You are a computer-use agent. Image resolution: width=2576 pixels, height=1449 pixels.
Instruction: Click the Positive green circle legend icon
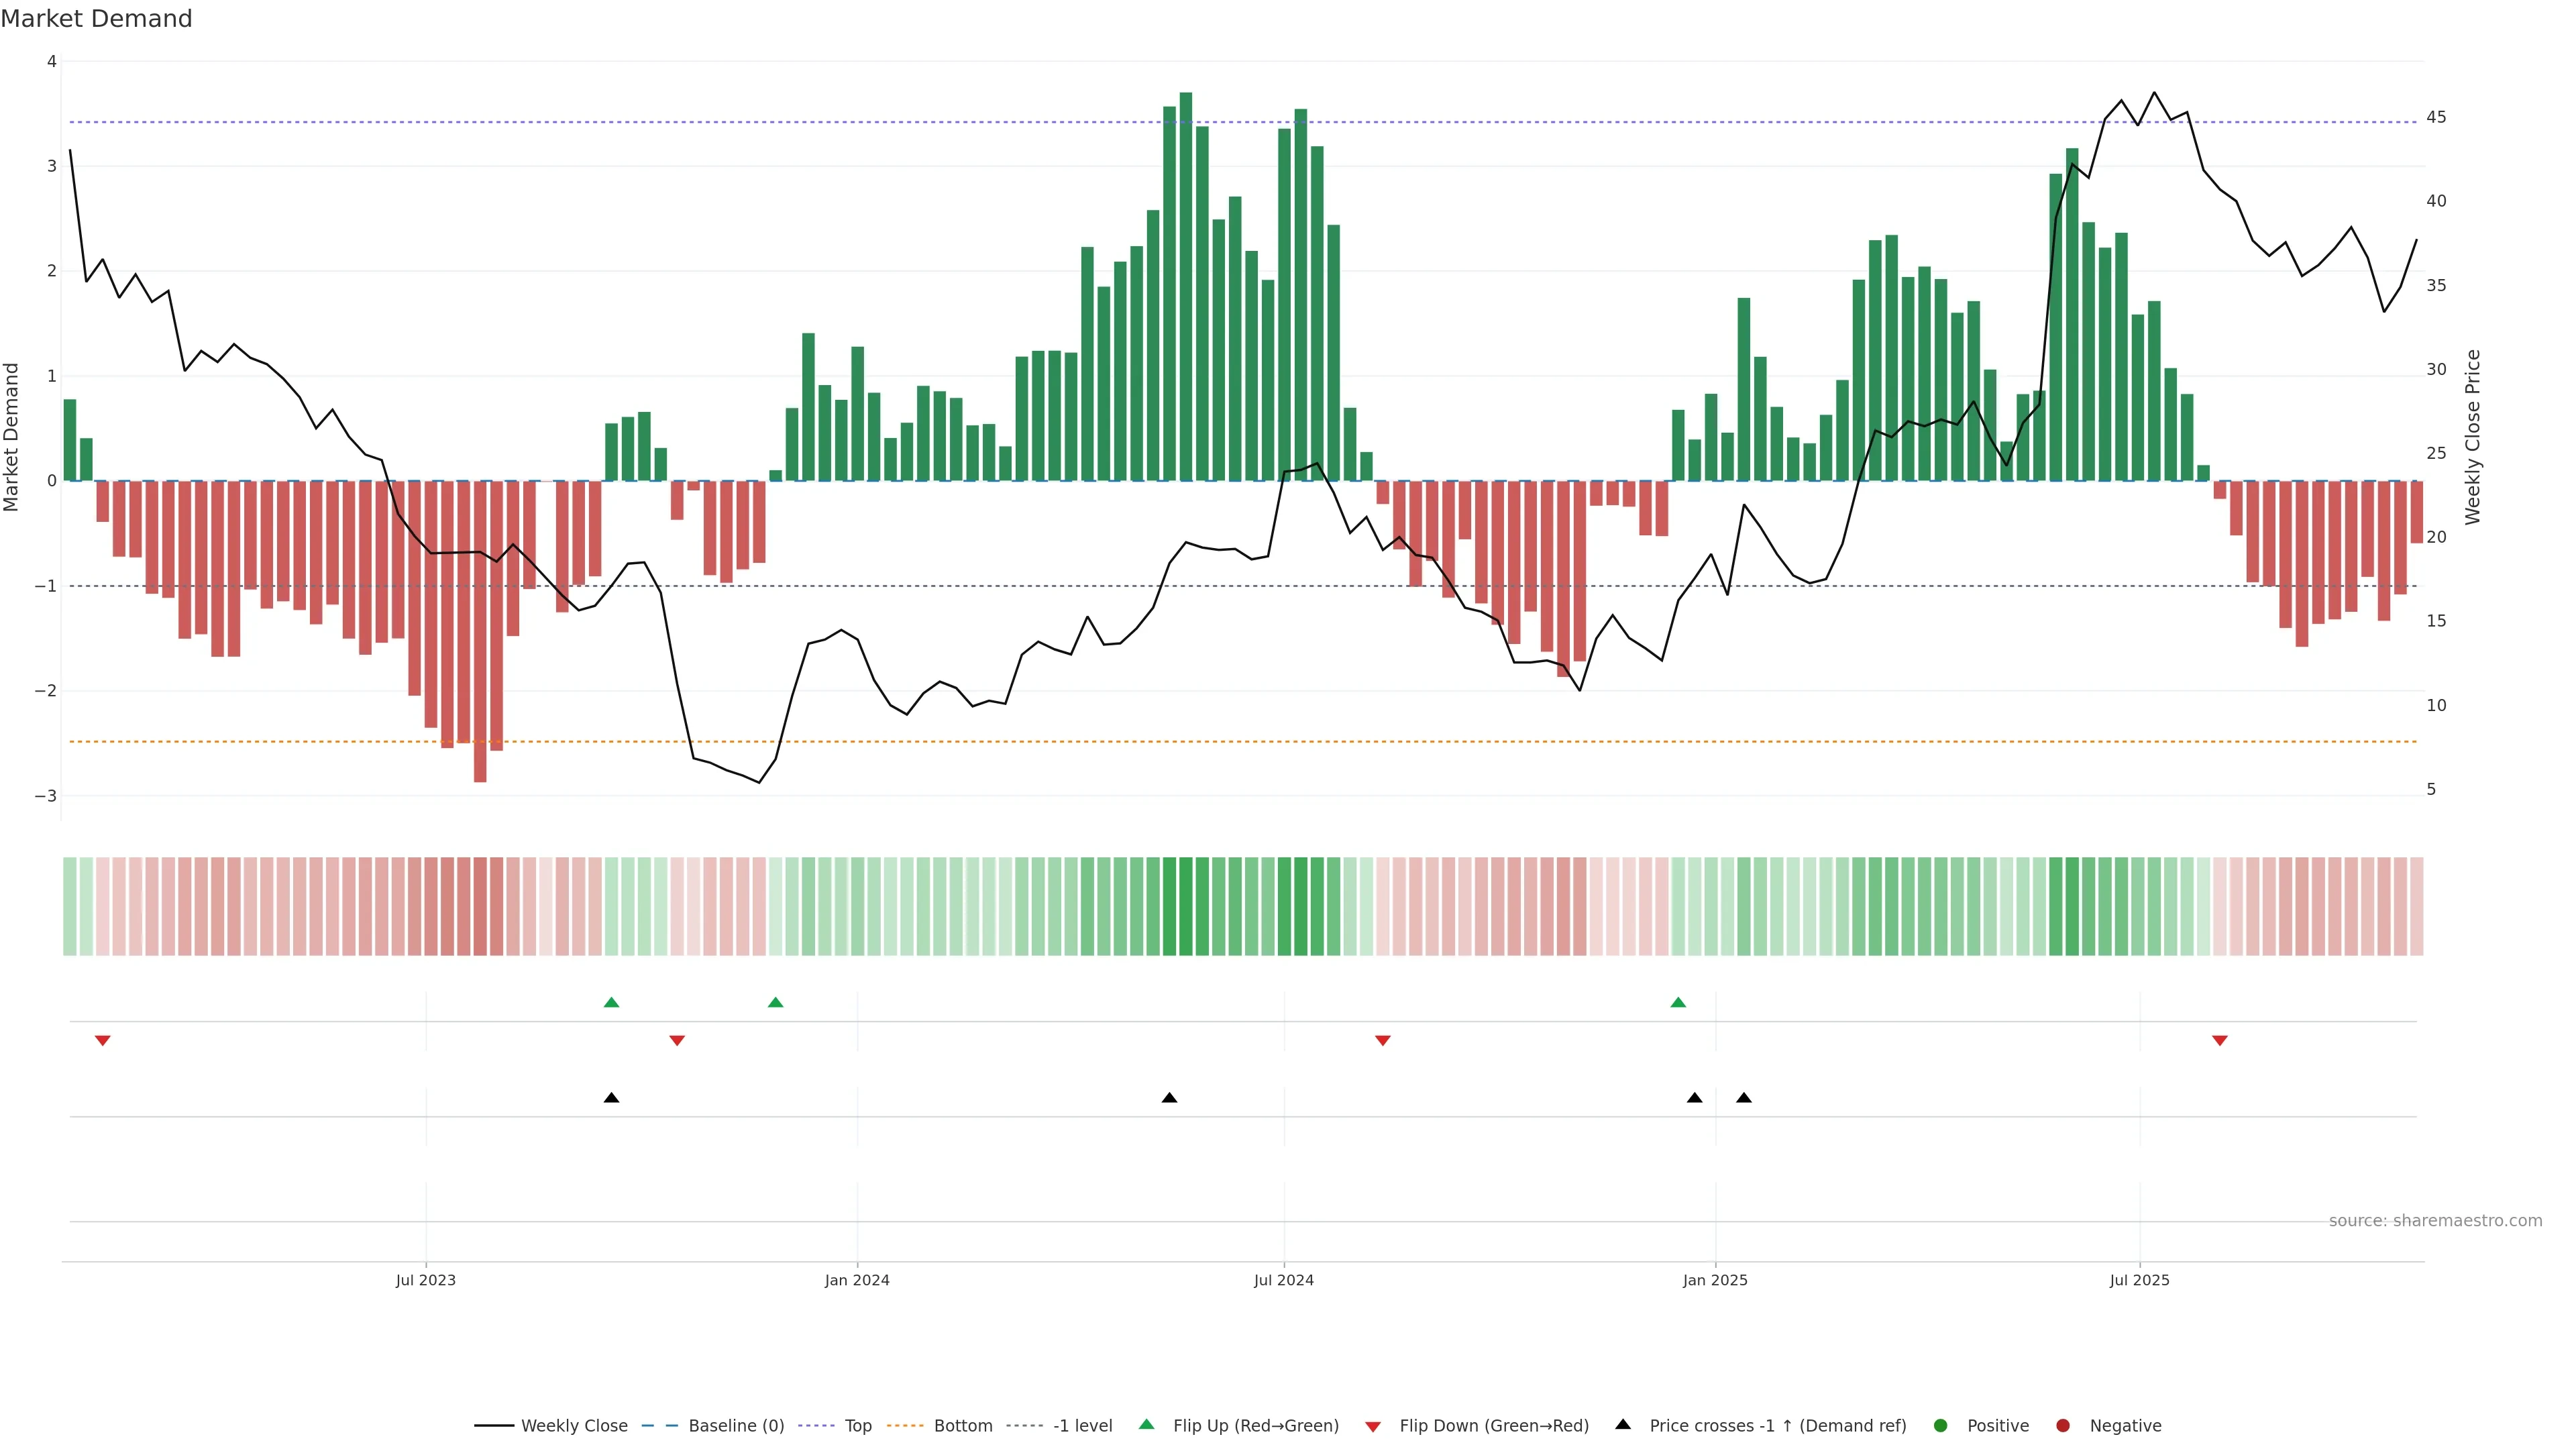[1941, 1426]
